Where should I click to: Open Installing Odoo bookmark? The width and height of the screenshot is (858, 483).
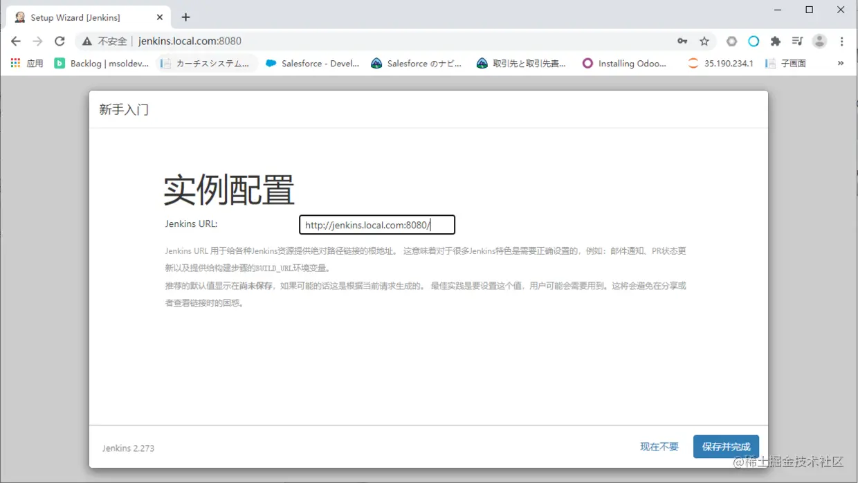point(625,63)
